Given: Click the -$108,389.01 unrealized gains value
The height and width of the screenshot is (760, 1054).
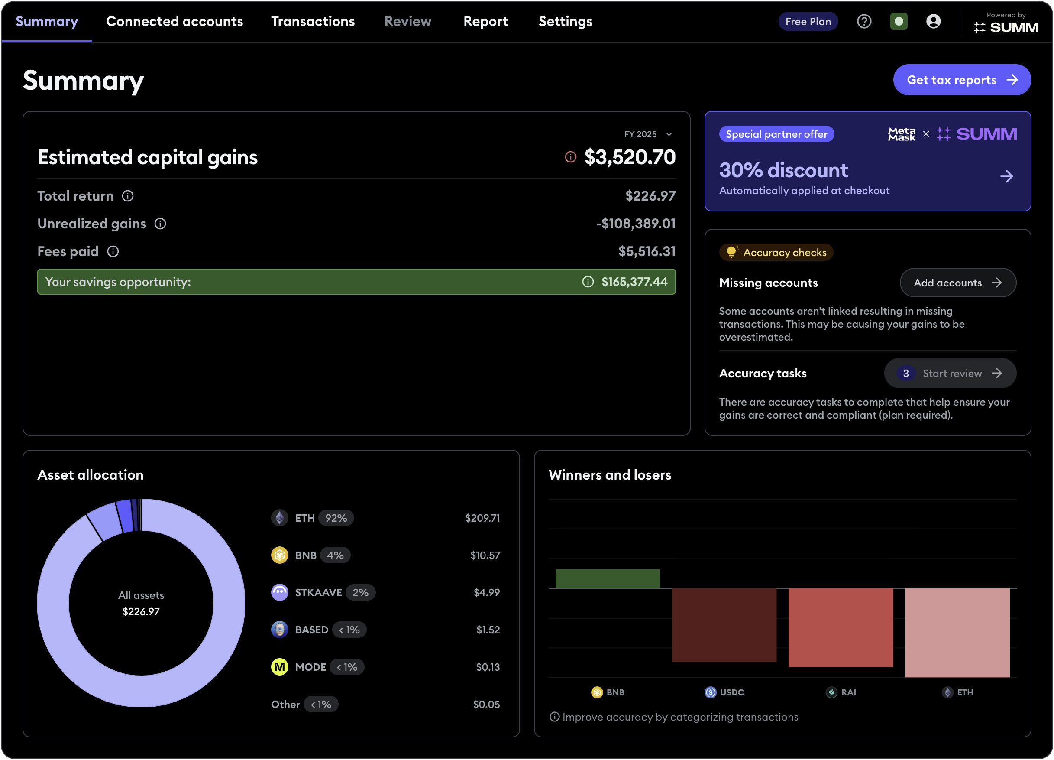Looking at the screenshot, I should pyautogui.click(x=636, y=224).
